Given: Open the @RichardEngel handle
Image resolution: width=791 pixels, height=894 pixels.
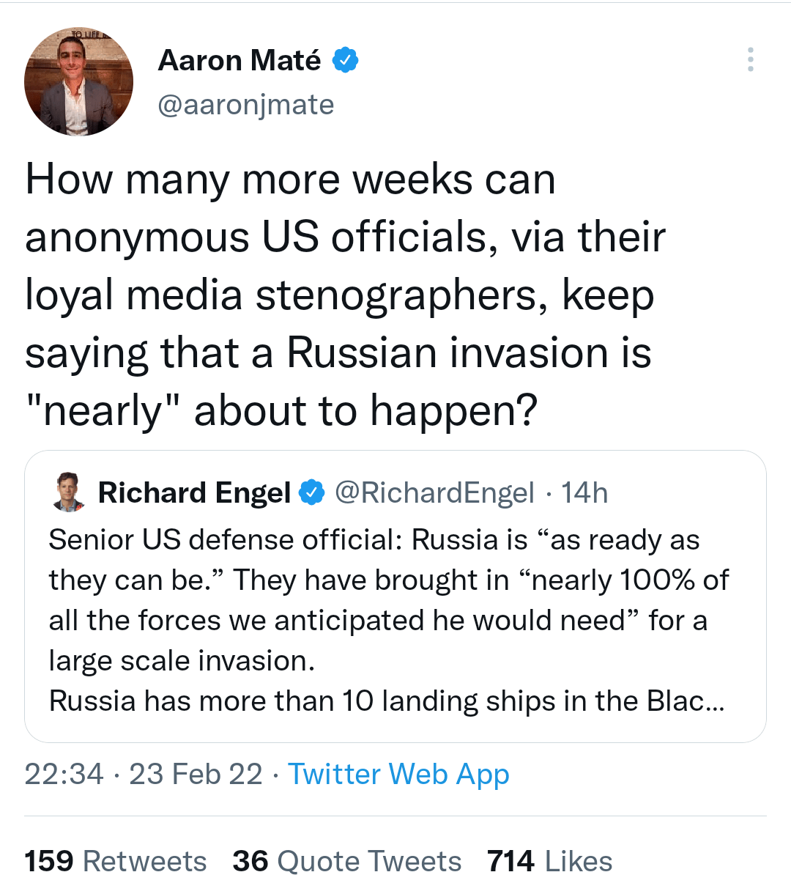Looking at the screenshot, I should pos(434,492).
